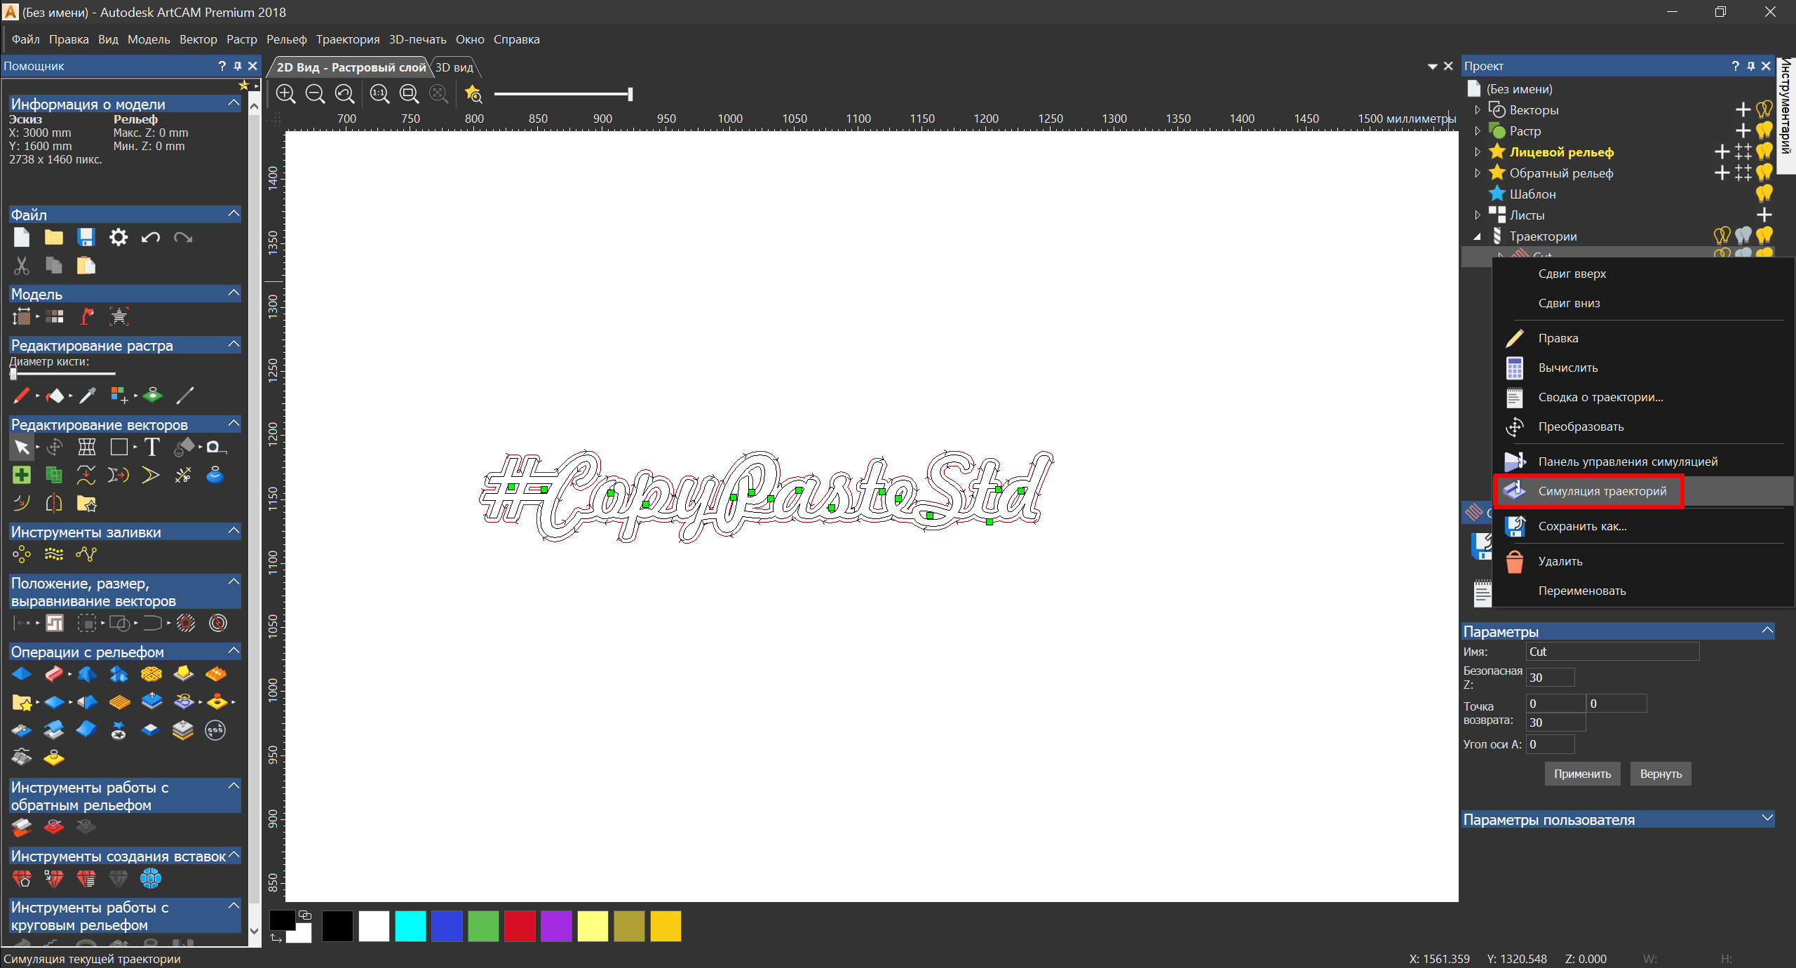Viewport: 1796px width, 968px height.
Task: Select the Text tool icon
Action: click(151, 447)
